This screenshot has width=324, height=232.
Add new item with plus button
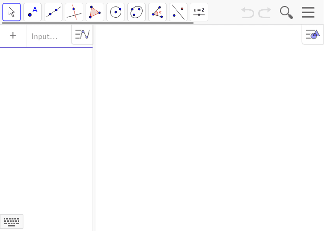click(x=13, y=35)
